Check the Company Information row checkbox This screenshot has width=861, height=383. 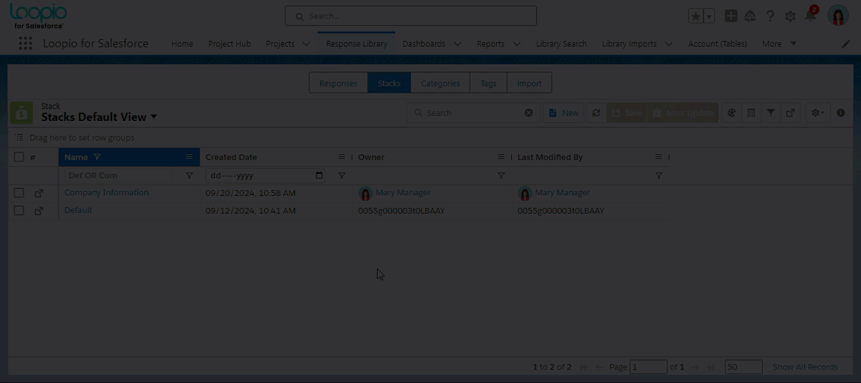19,193
